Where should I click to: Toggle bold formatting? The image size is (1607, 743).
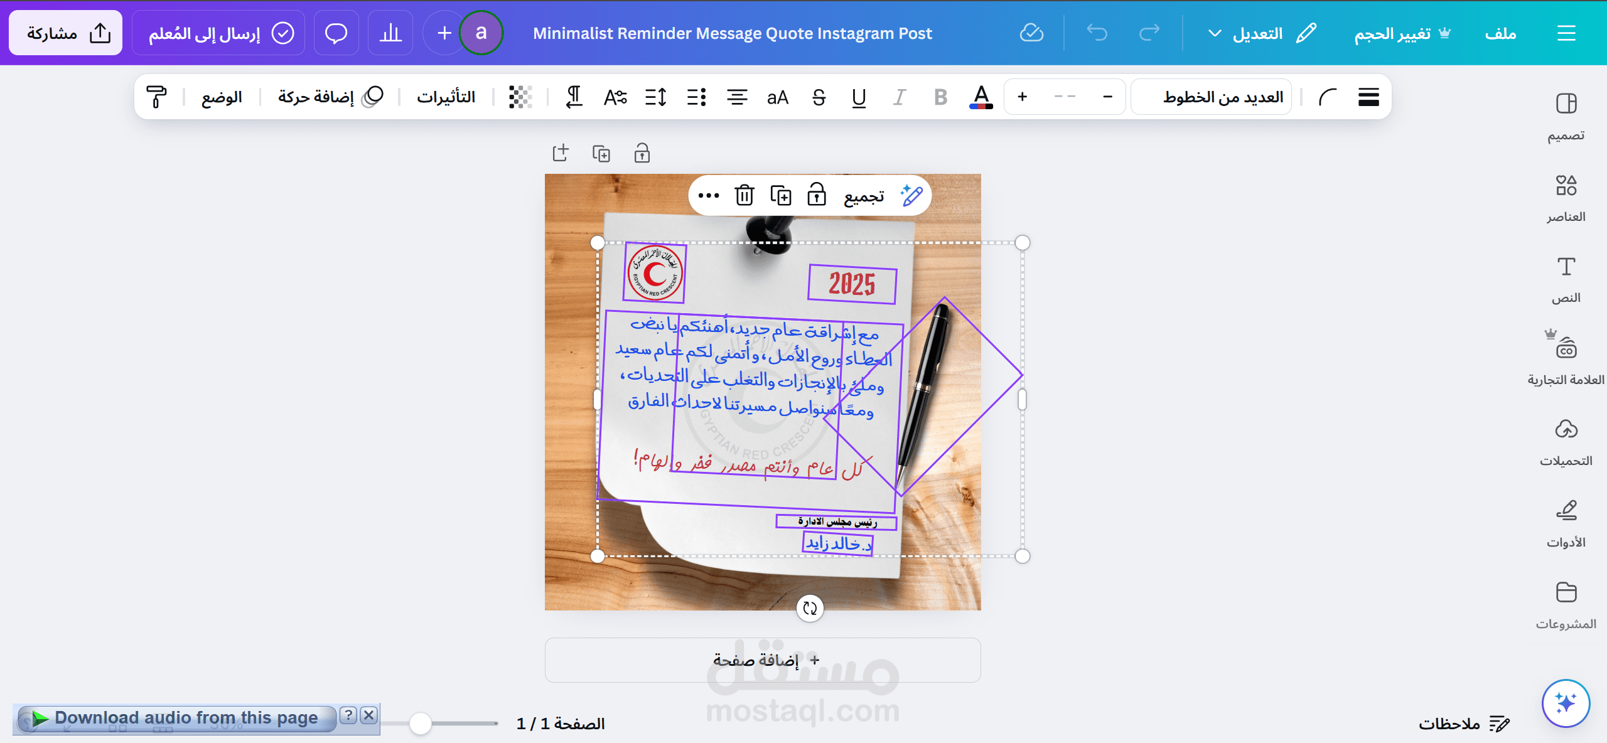(940, 97)
